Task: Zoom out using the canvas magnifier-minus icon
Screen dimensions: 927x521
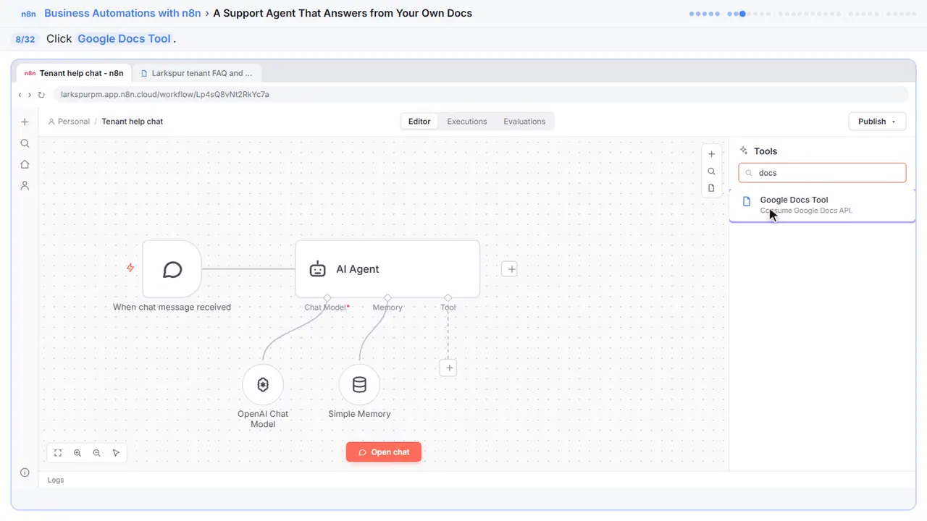Action: click(97, 453)
